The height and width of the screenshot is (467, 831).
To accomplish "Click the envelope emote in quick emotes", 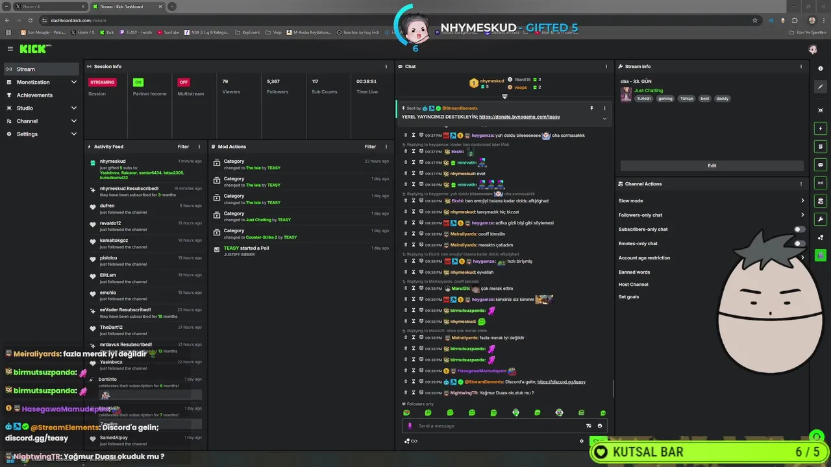I will (581, 413).
